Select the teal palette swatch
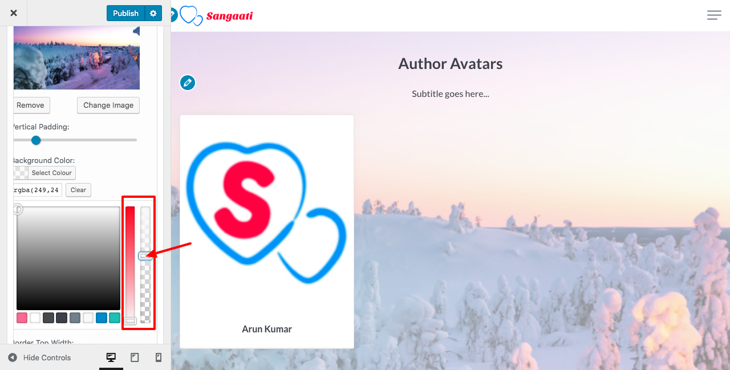Viewport: 730px width, 370px height. point(115,318)
